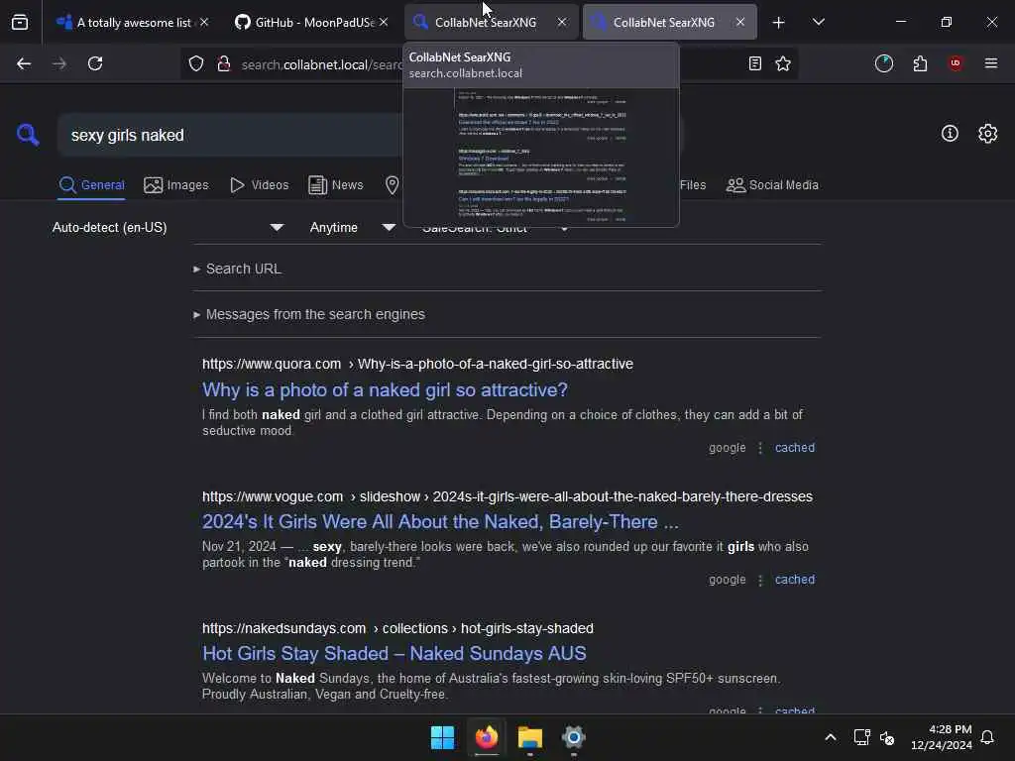Toggle reader view in address bar
The width and height of the screenshot is (1015, 761).
coord(754,63)
